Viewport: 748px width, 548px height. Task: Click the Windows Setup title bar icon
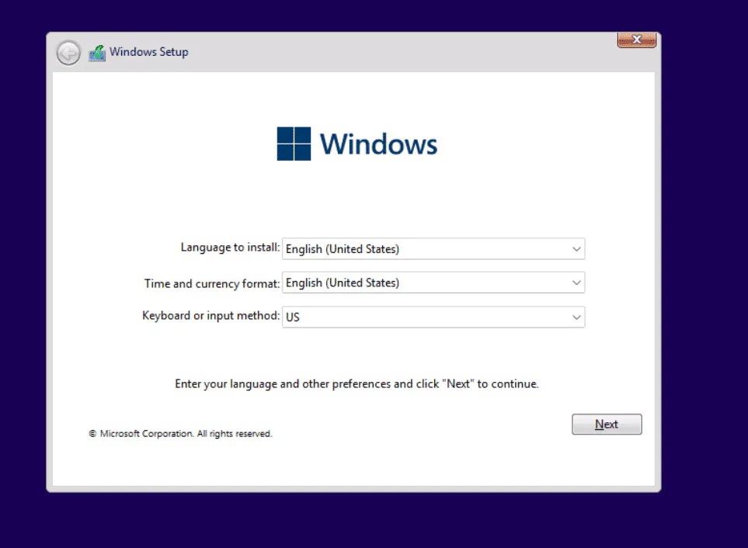(97, 53)
